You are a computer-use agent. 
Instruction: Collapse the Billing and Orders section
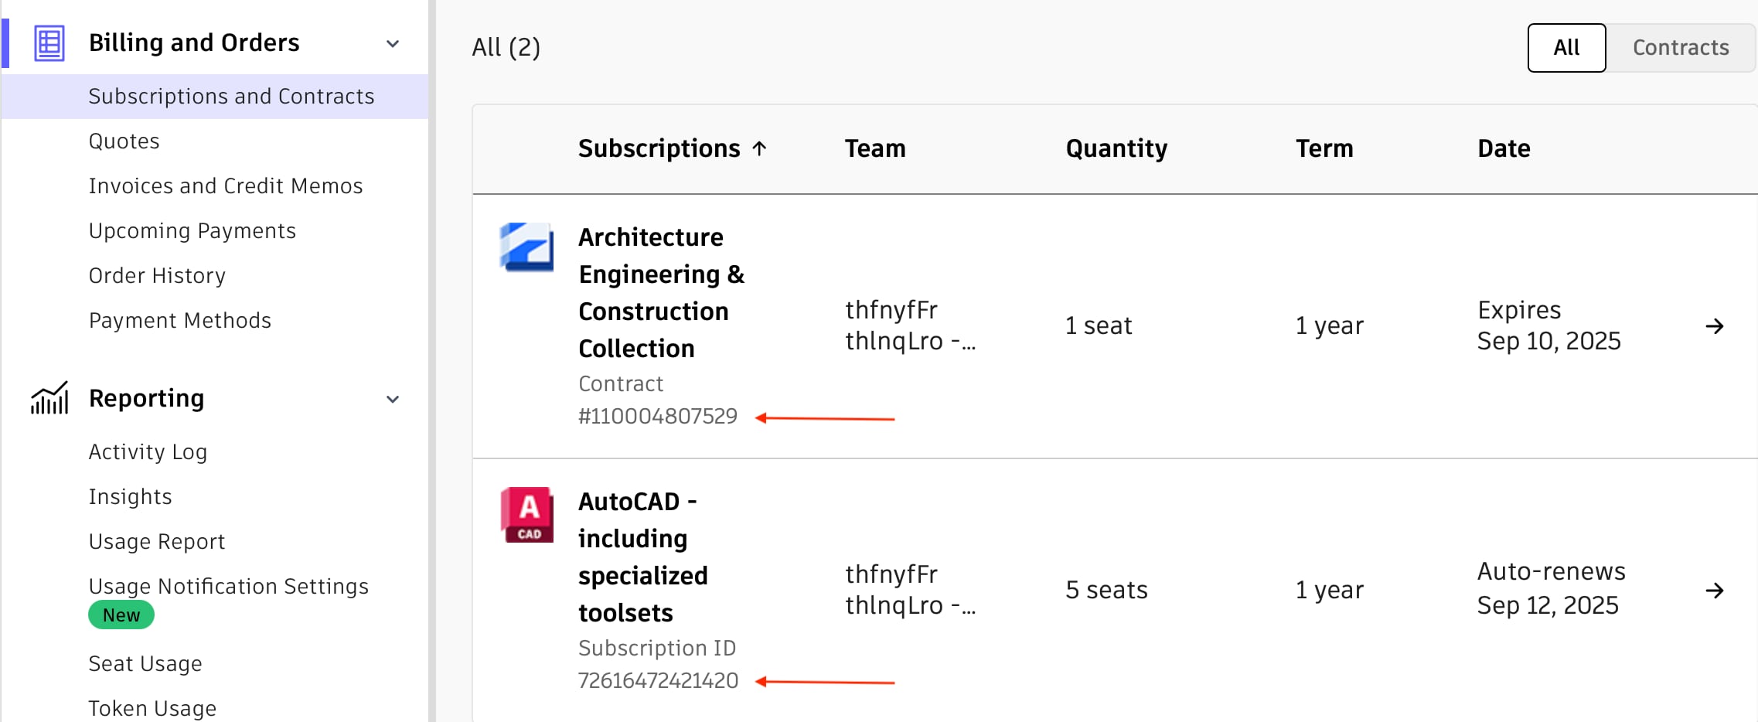point(393,44)
